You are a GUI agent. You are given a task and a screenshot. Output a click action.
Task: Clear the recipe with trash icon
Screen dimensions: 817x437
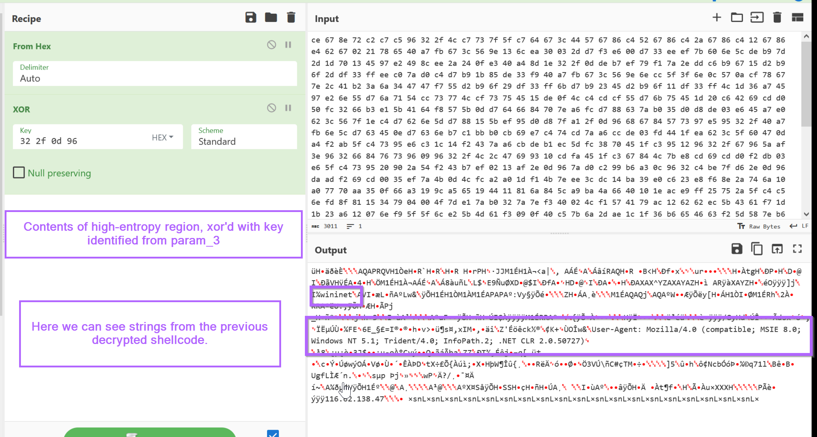[291, 18]
